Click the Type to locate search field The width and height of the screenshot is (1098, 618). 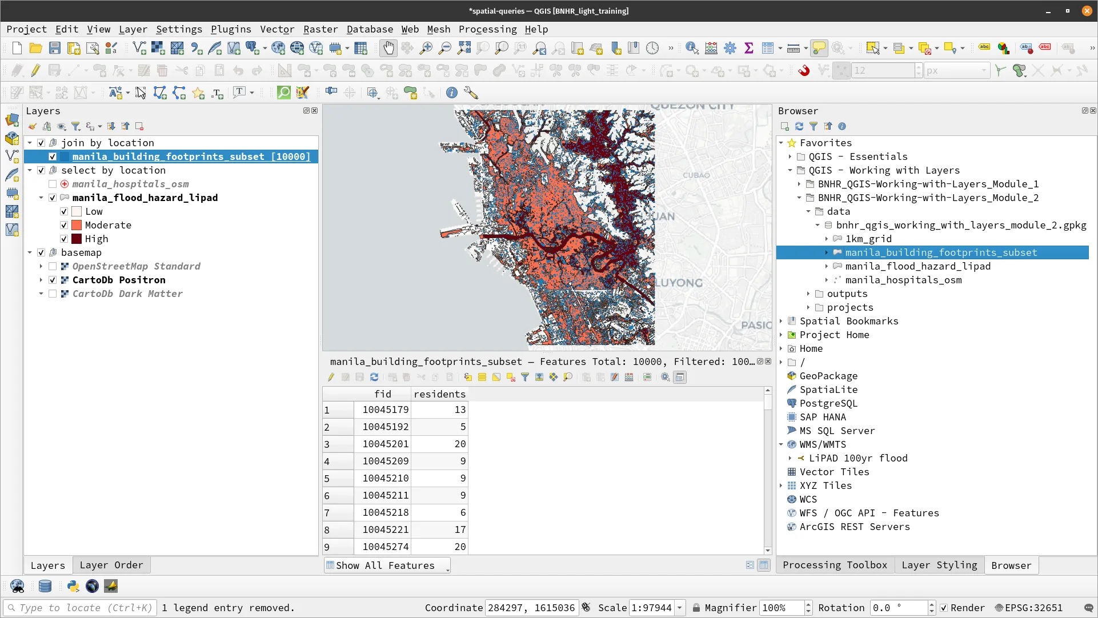[x=80, y=608]
